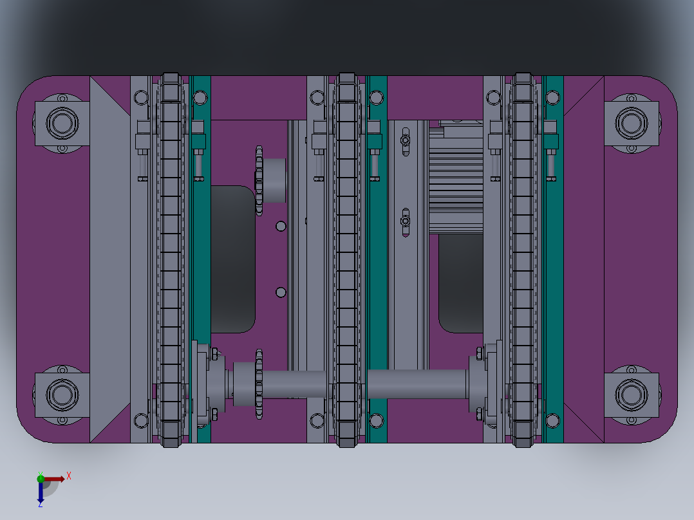Select the lower hole in the purple plate center

pos(281,292)
